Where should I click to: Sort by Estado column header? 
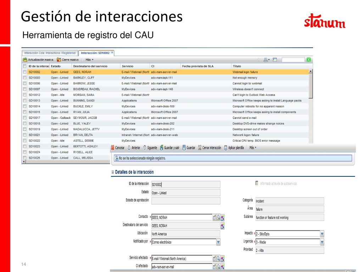[56, 66]
